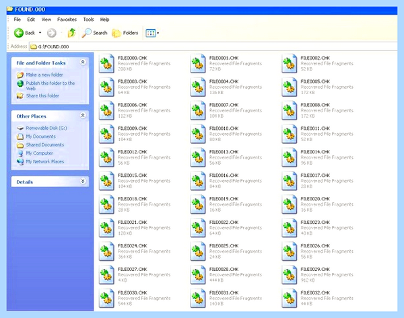Select the FILE0011.CHK file icon

click(290, 134)
